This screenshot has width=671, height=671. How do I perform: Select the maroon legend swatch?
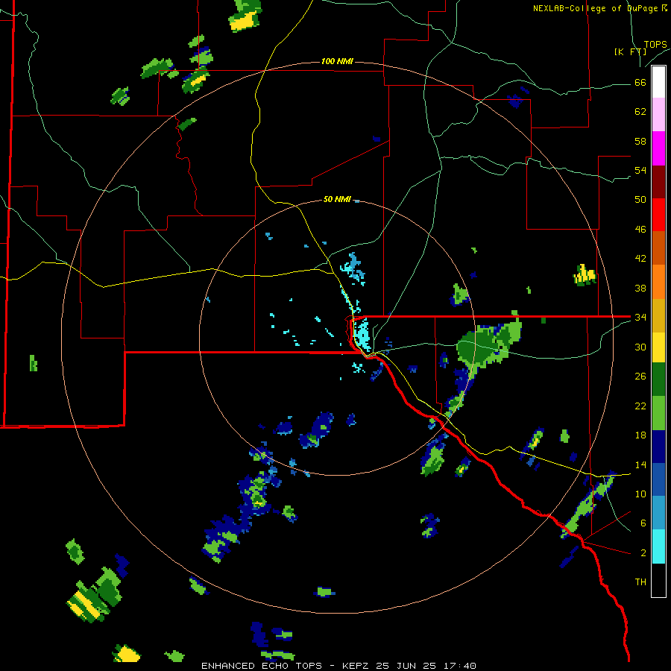tap(658, 183)
